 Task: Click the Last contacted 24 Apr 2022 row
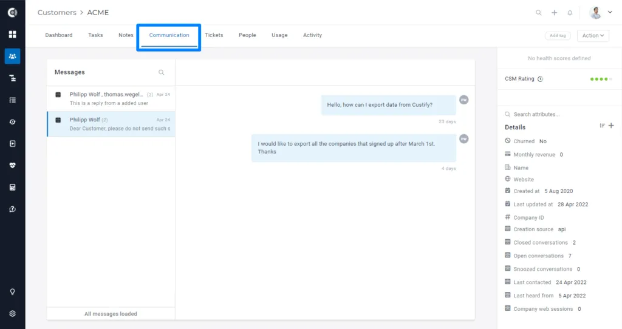(x=545, y=282)
